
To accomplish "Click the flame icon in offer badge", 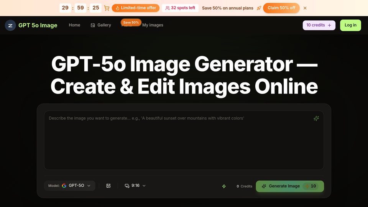I will (118, 8).
